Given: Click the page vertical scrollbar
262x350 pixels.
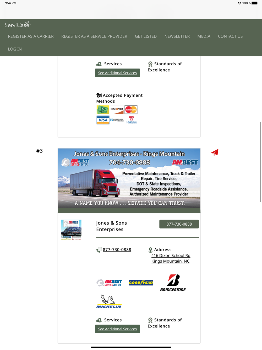Looking at the screenshot, I should point(261,162).
